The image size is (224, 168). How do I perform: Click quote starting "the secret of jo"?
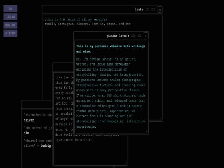38,128
